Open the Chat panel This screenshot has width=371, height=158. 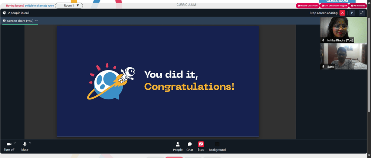(x=190, y=147)
